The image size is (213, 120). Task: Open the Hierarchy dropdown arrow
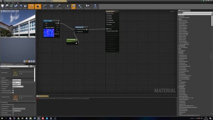point(98,6)
